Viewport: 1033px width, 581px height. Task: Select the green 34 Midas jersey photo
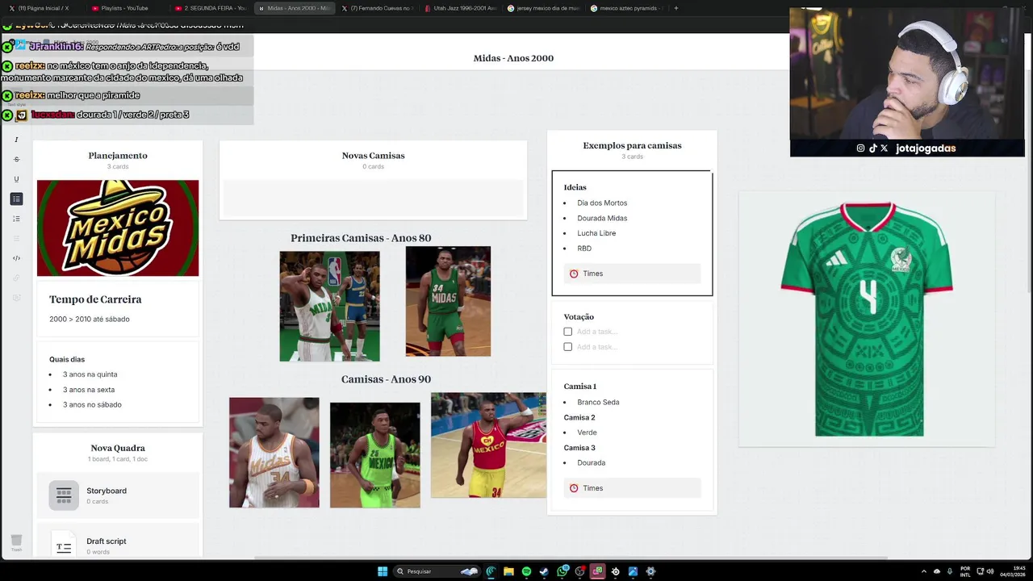[x=448, y=301]
